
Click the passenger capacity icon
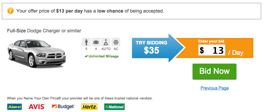coord(87,42)
